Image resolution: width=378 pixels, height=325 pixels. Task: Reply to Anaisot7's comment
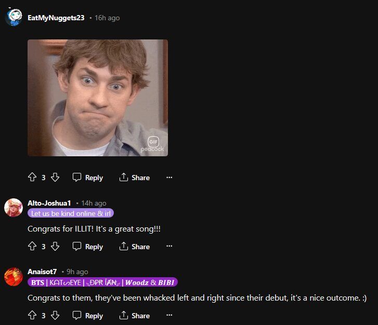tap(88, 316)
